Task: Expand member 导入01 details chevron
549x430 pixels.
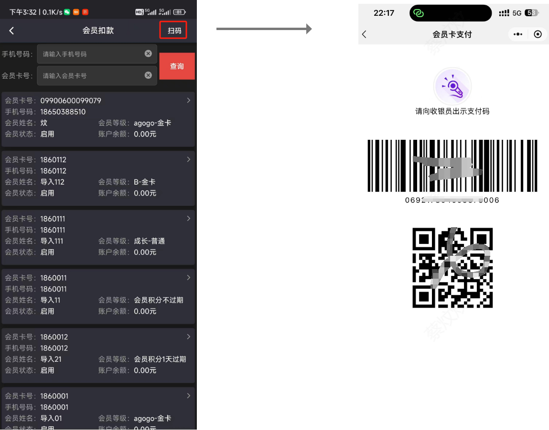Action: pyautogui.click(x=189, y=396)
